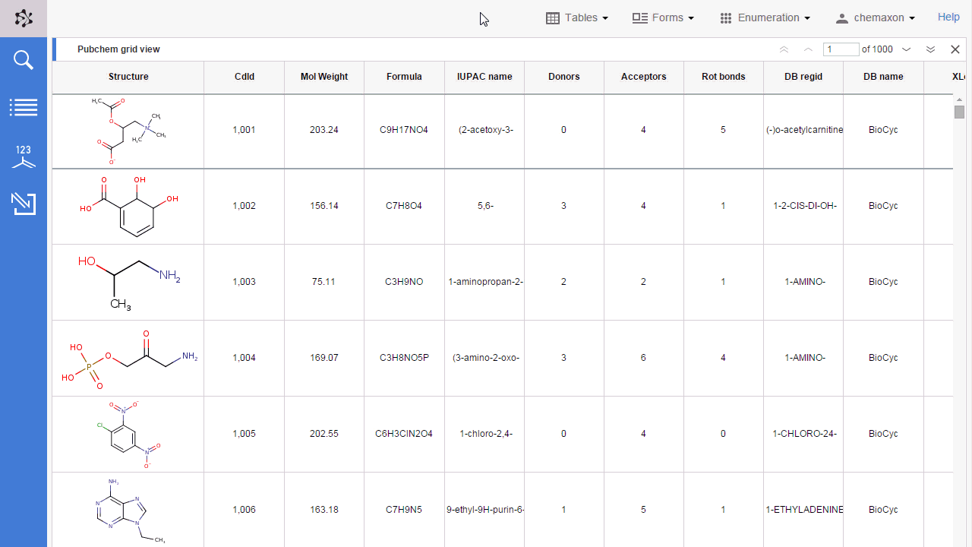Click the ChemAxon logo in top-left corner
Image resolution: width=972 pixels, height=547 pixels.
tap(24, 17)
